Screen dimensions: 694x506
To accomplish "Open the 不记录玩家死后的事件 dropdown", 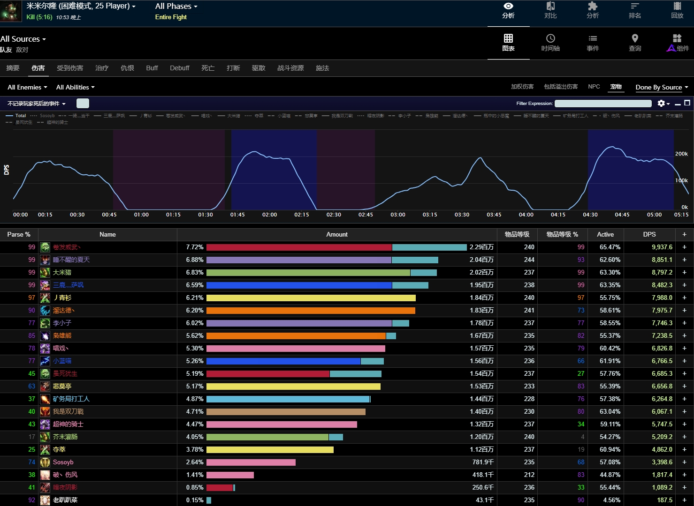I will 37,104.
